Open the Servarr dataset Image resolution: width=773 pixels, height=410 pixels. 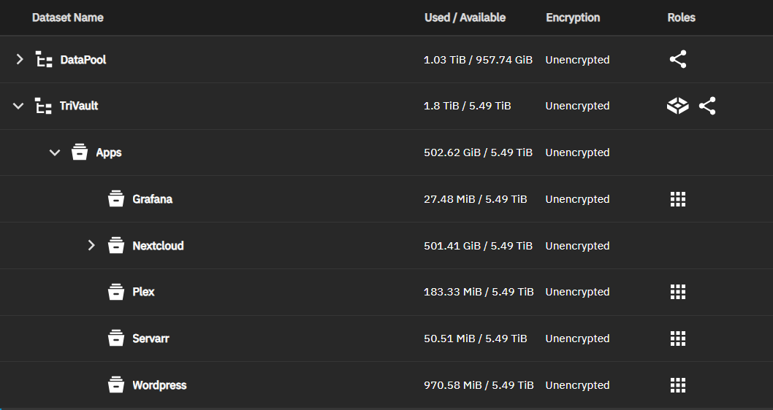click(x=151, y=339)
